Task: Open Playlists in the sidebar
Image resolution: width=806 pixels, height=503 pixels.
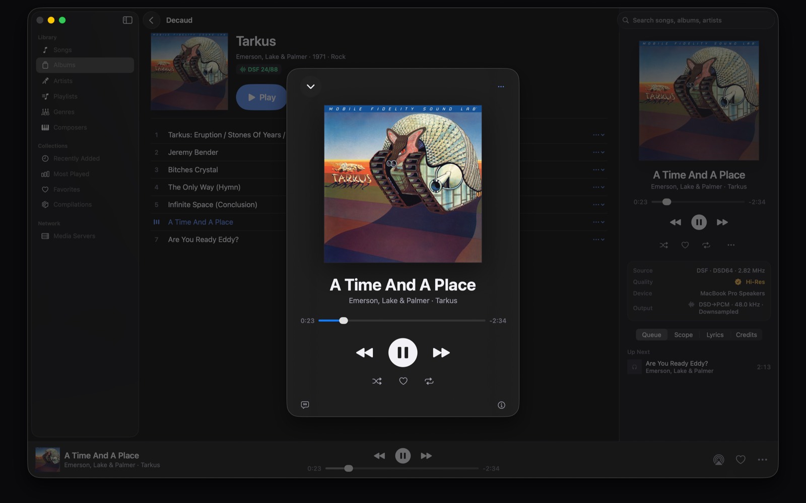Action: pyautogui.click(x=85, y=96)
